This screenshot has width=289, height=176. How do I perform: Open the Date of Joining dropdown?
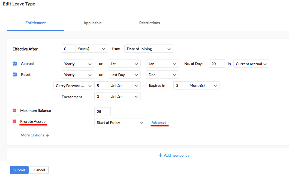point(149,49)
